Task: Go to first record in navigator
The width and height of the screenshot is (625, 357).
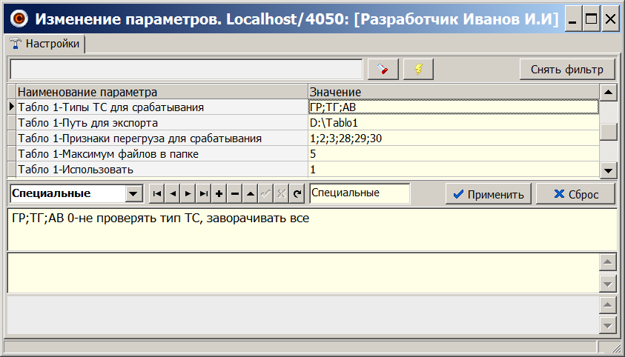Action: [x=156, y=194]
